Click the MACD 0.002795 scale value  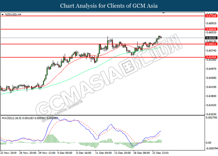point(211,118)
